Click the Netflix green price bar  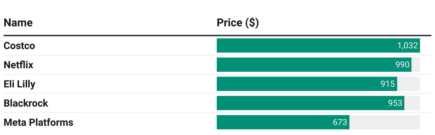click(314, 65)
